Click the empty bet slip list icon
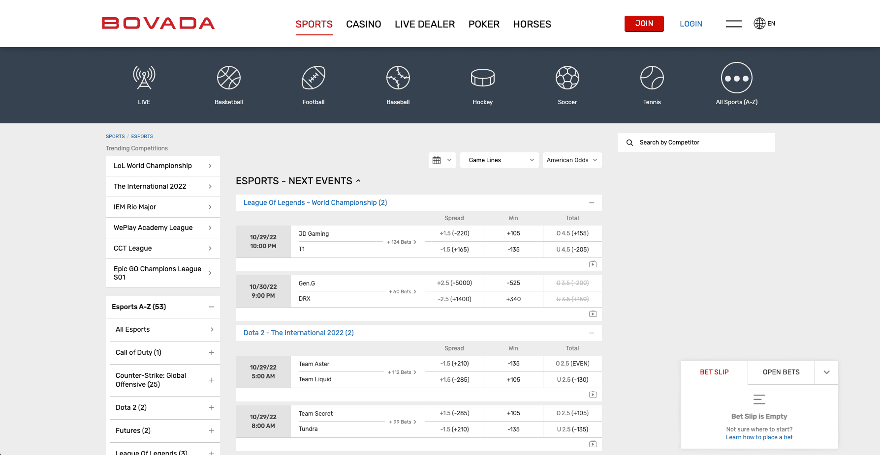 coord(759,399)
